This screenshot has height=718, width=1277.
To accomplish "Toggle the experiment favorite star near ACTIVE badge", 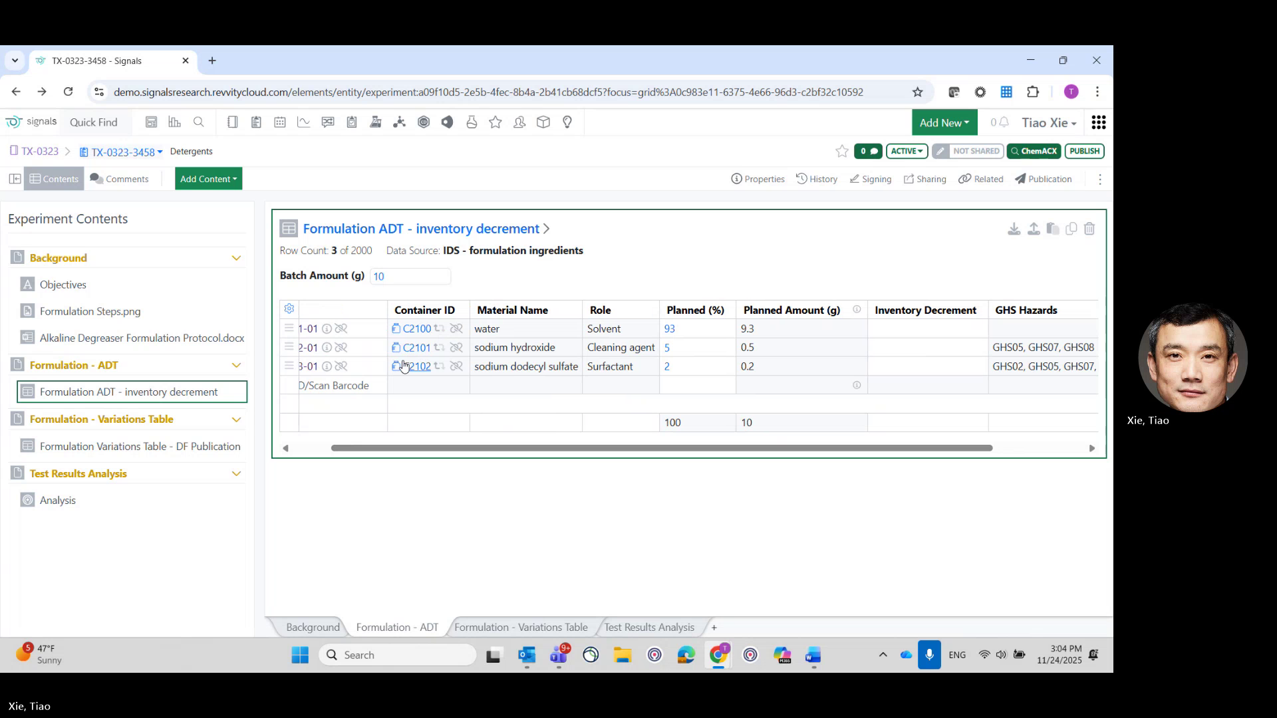I will point(841,151).
